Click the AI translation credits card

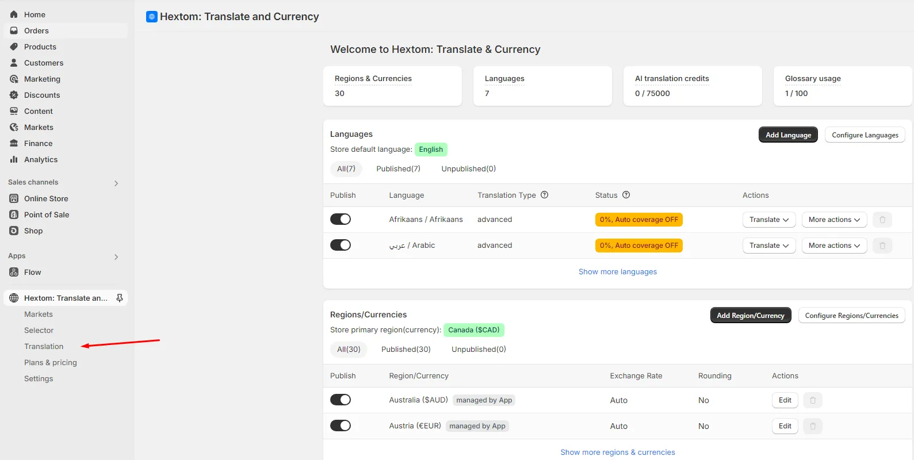pyautogui.click(x=693, y=86)
